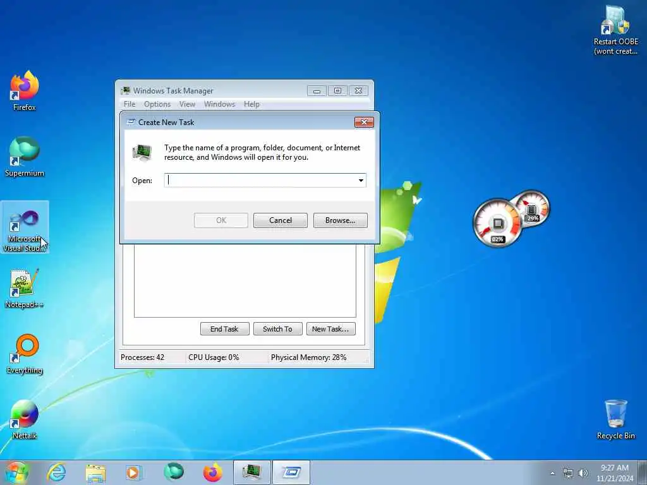The height and width of the screenshot is (485, 647).
Task: Open the Help menu in Task Manager
Action: tap(251, 104)
